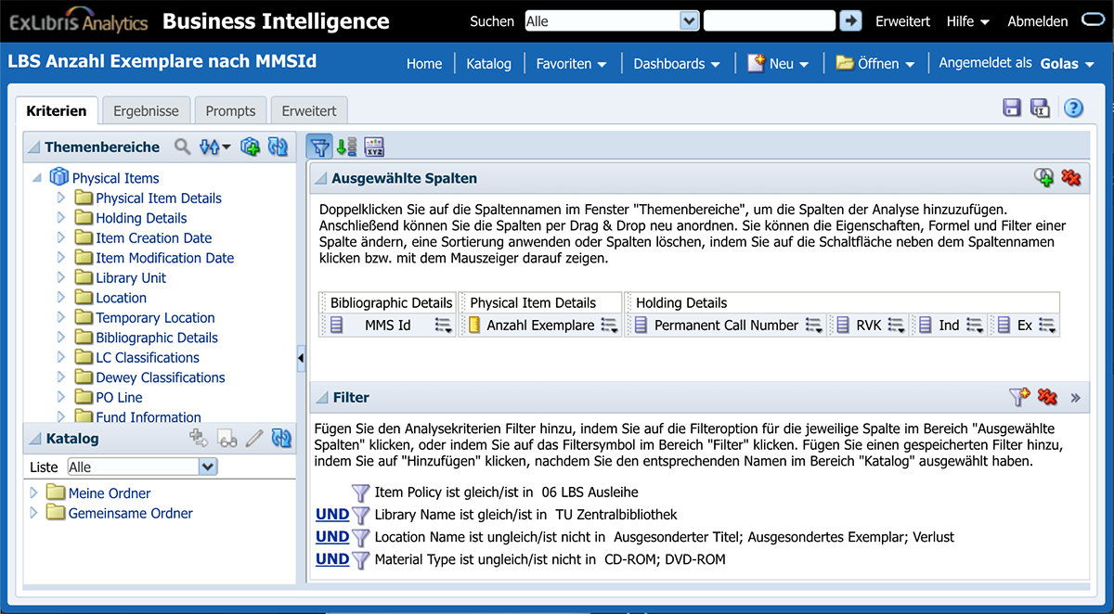Open the Permanent Call Number column options

click(814, 326)
